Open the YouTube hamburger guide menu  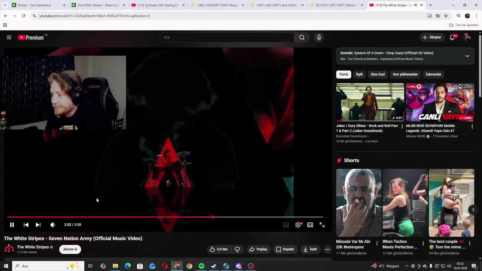9,37
